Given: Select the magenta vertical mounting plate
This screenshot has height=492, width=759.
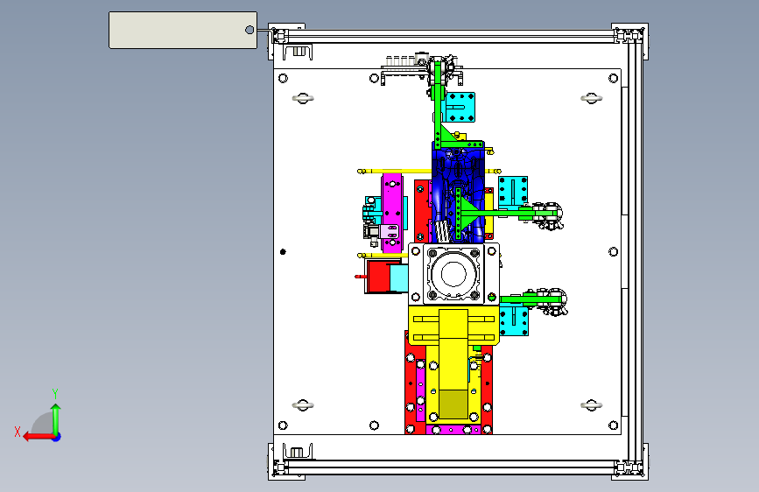Looking at the screenshot, I should coord(392,212).
